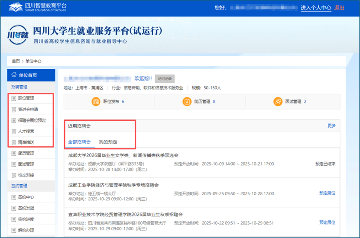
Task: Click the icon beside 签约中心 in sidebar
Action: (x=14, y=197)
